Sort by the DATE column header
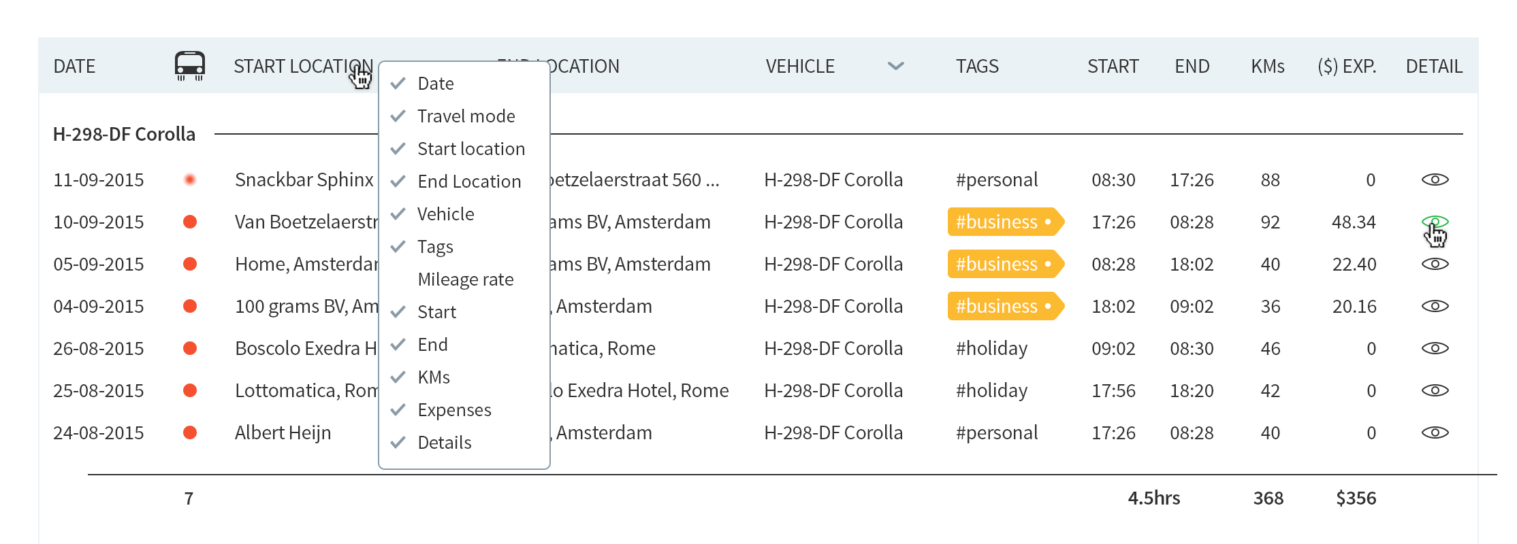 pyautogui.click(x=74, y=66)
